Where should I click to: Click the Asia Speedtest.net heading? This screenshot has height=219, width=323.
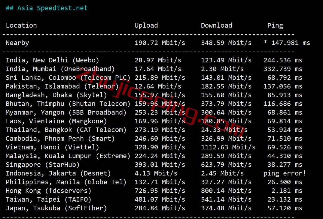[47, 8]
